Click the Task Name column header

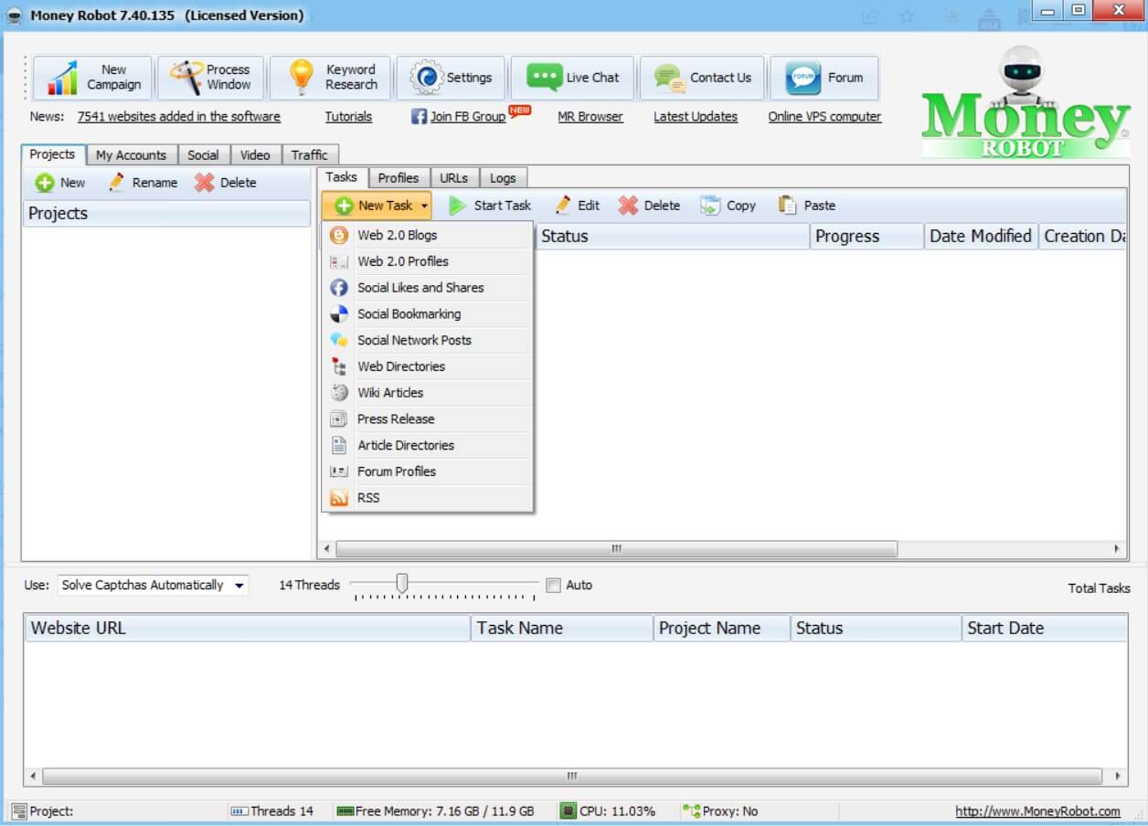[x=562, y=629]
